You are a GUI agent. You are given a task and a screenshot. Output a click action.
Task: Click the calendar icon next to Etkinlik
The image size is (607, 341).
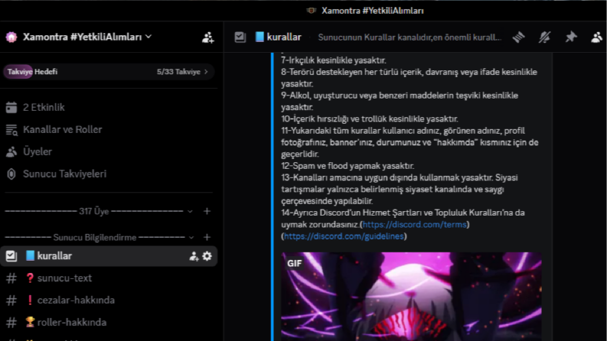point(11,108)
